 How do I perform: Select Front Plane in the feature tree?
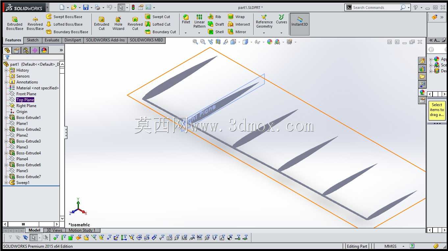[x=26, y=94]
